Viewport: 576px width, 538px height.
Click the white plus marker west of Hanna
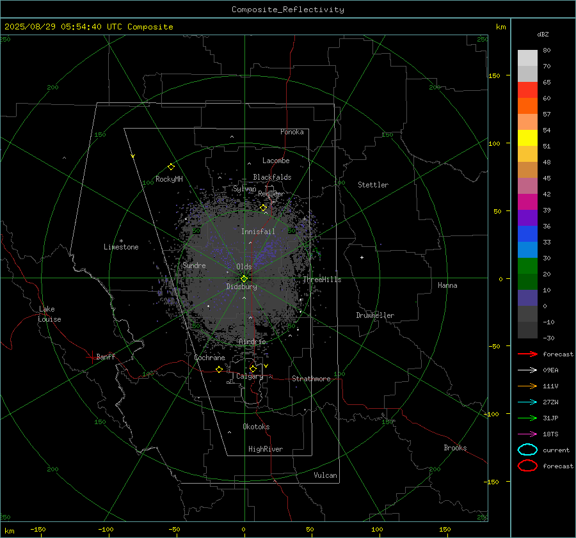point(362,257)
